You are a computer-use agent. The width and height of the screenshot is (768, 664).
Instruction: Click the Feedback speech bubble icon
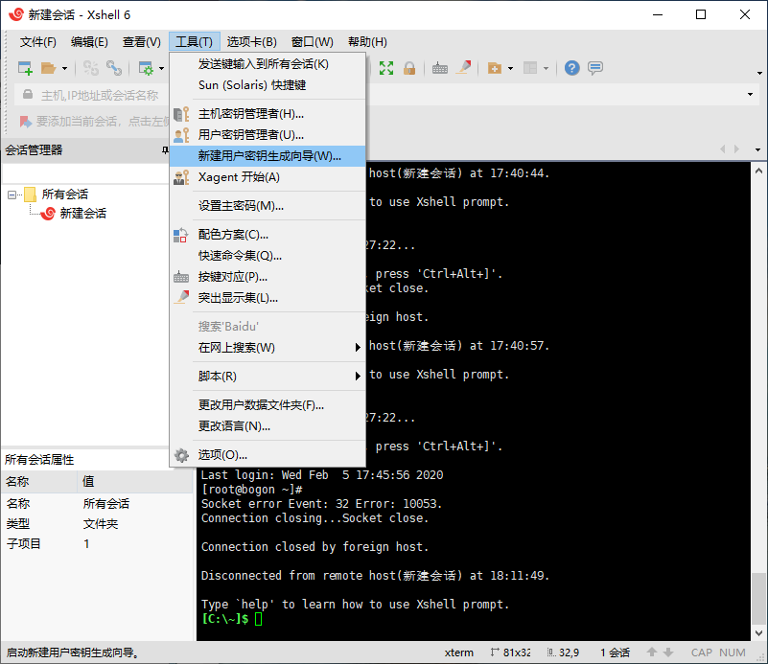coord(595,68)
